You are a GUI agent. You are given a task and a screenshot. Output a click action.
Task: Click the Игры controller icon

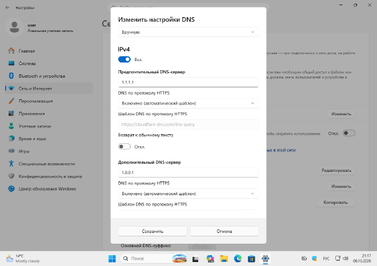[x=11, y=151]
